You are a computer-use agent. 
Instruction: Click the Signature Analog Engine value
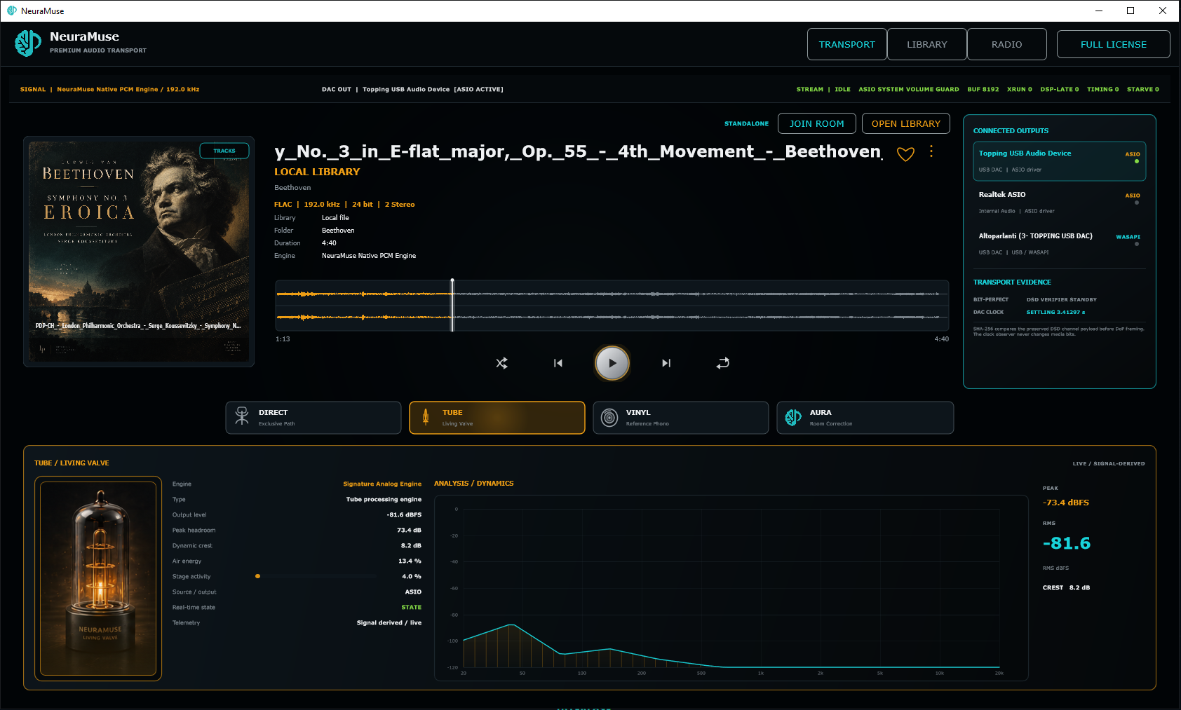(382, 484)
